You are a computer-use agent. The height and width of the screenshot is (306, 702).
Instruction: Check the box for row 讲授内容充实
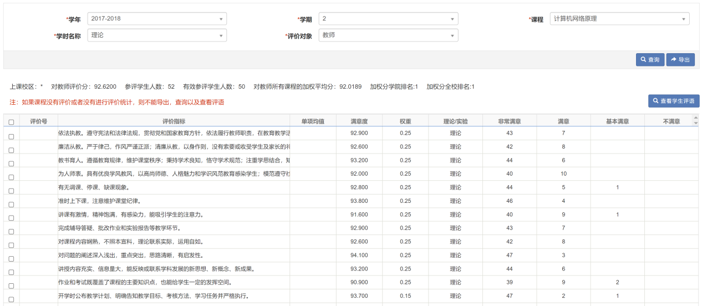tap(11, 272)
